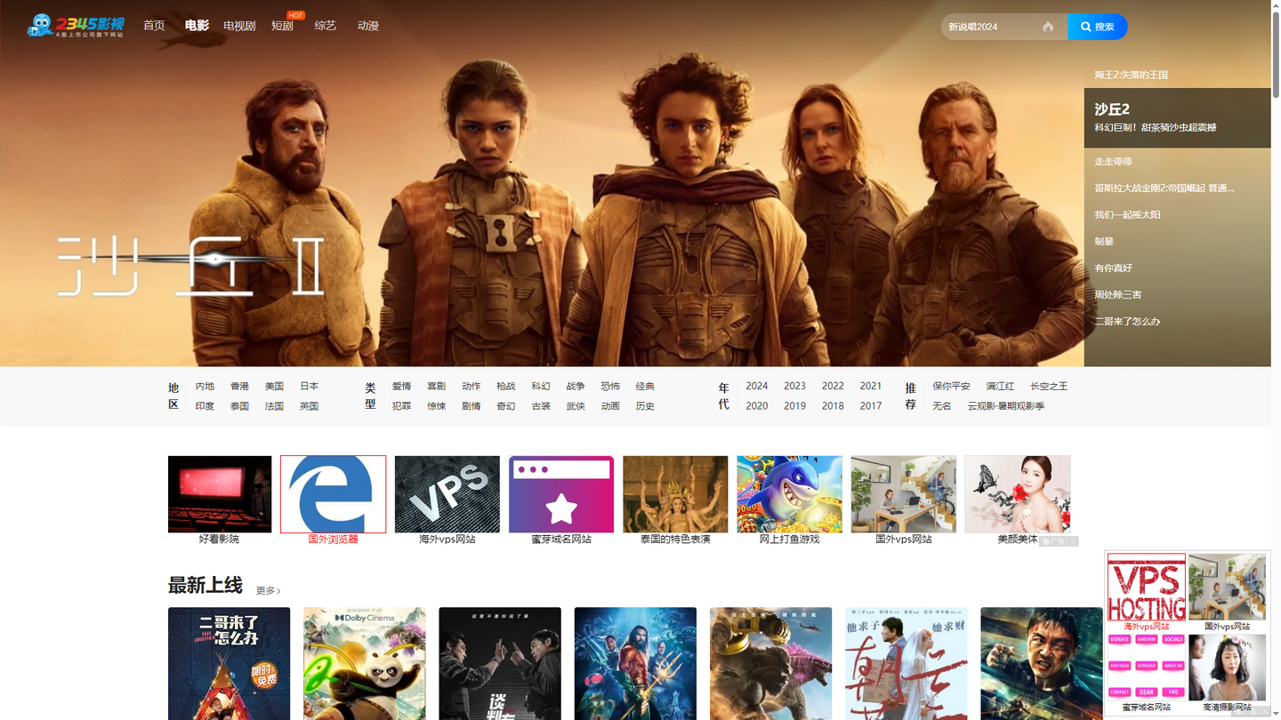Open the Aquaman movie poster
This screenshot has height=720, width=1281.
(635, 663)
